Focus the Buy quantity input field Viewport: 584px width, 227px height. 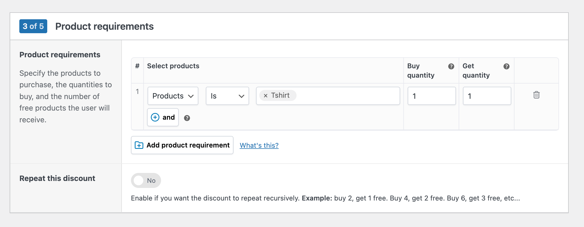432,96
